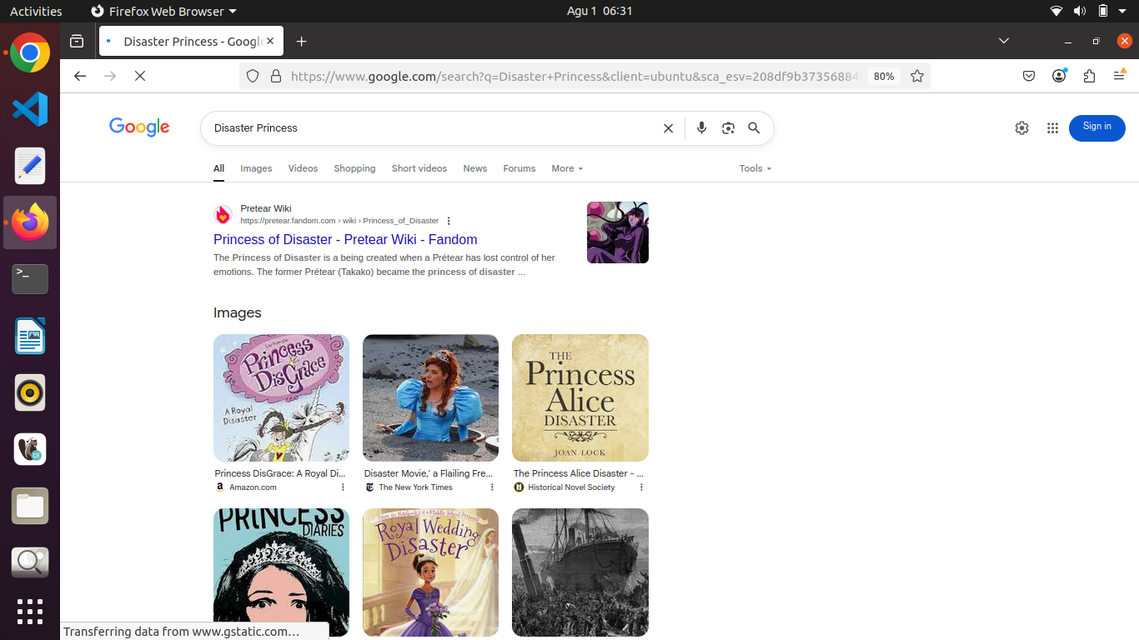Toggle the tracking protection shield
Viewport: 1139px width, 640px height.
pyautogui.click(x=253, y=76)
